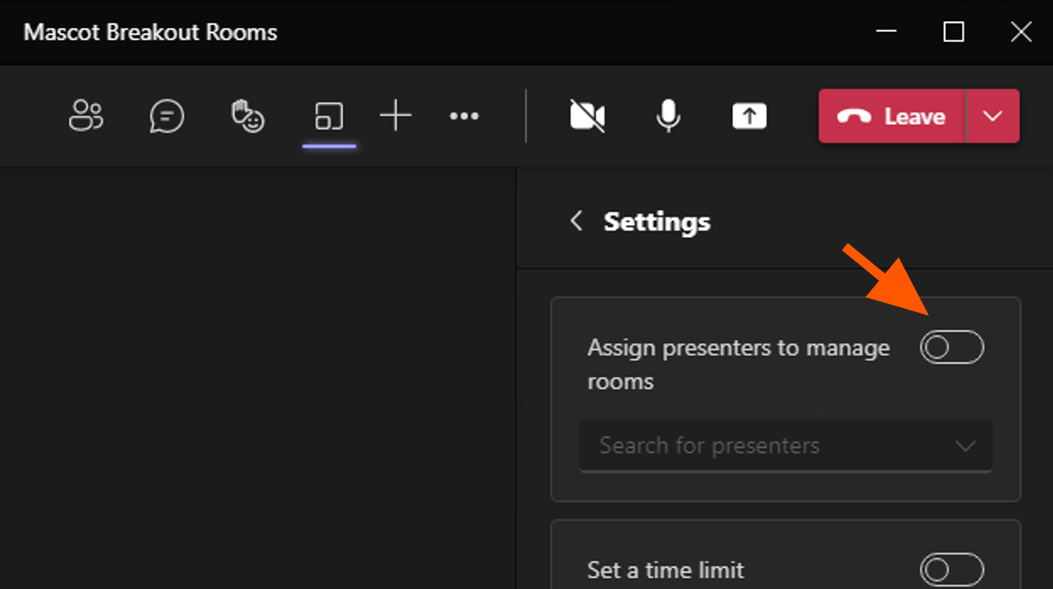This screenshot has height=589, width=1053.
Task: Click the red Leave button
Action: [892, 116]
